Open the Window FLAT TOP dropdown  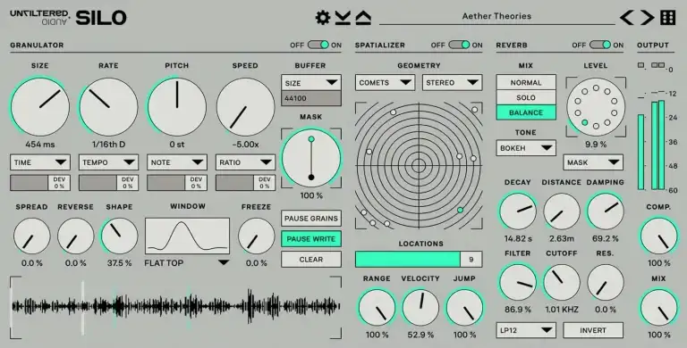[187, 262]
